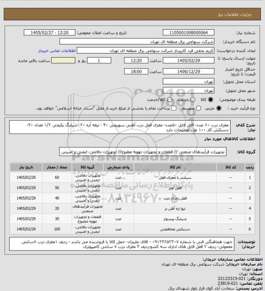This screenshot has width=265, height=291.
Task: Select the row item شیلنگ پیسوار
Action: click(x=175, y=219)
